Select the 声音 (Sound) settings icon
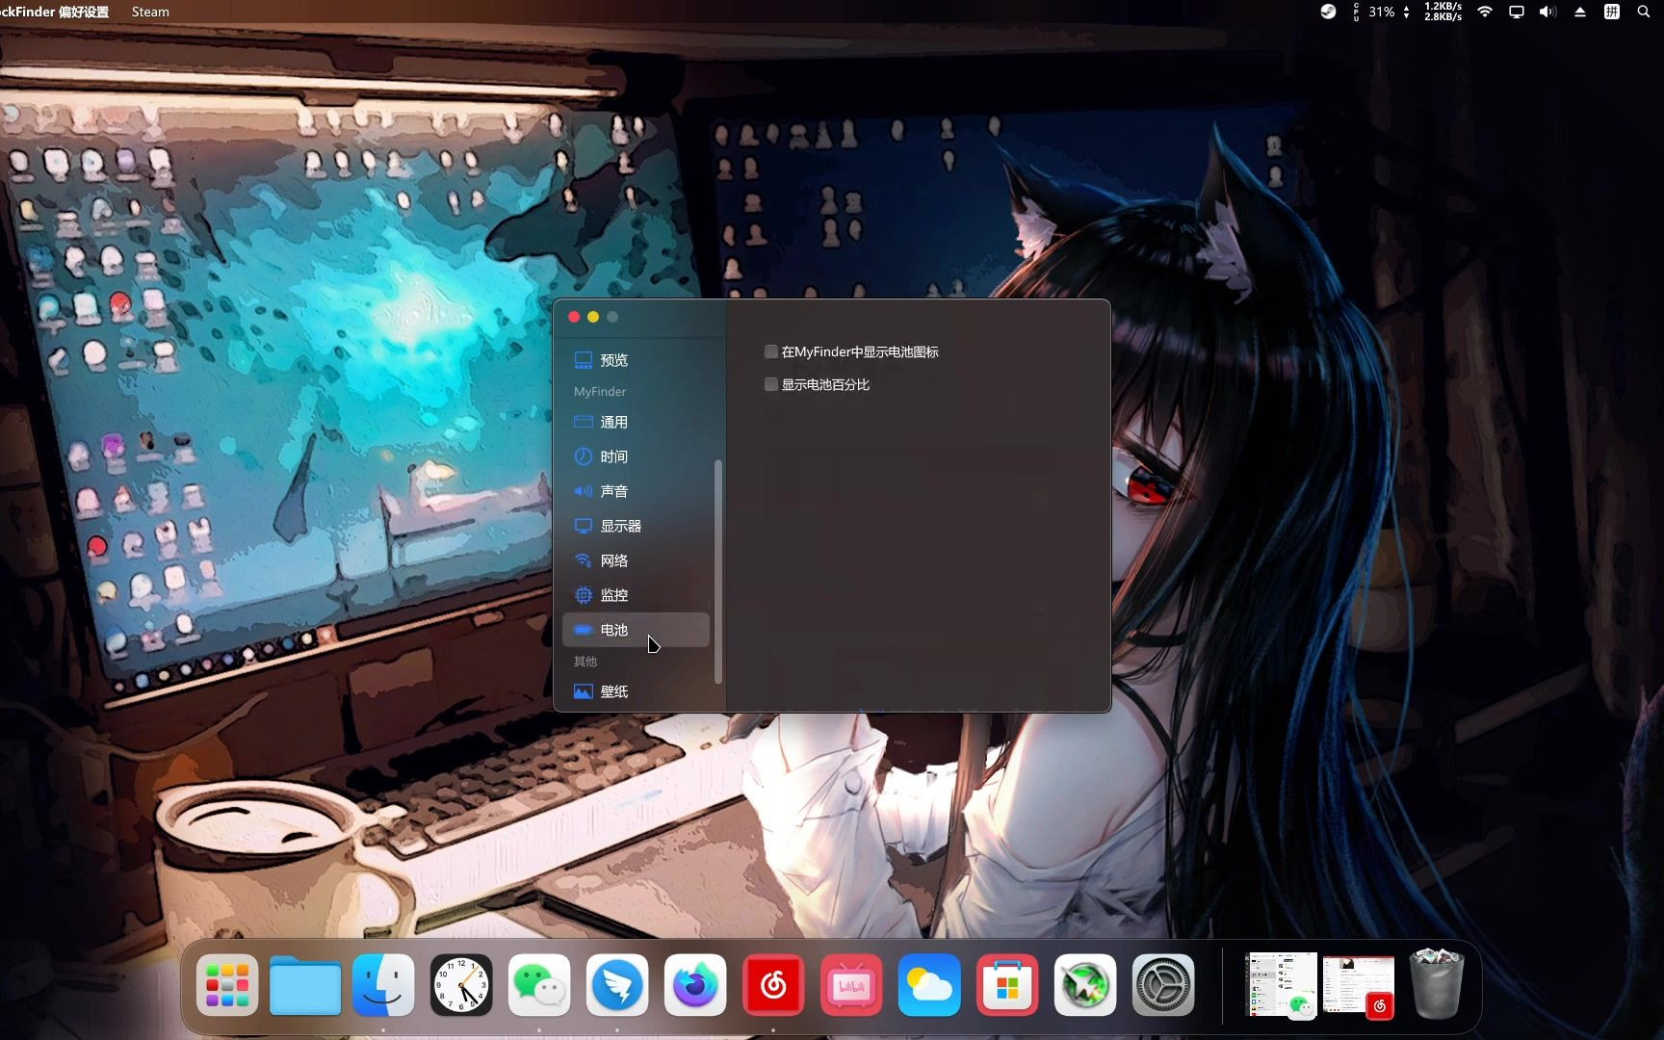Screen dimensions: 1664x1040 tap(614, 491)
